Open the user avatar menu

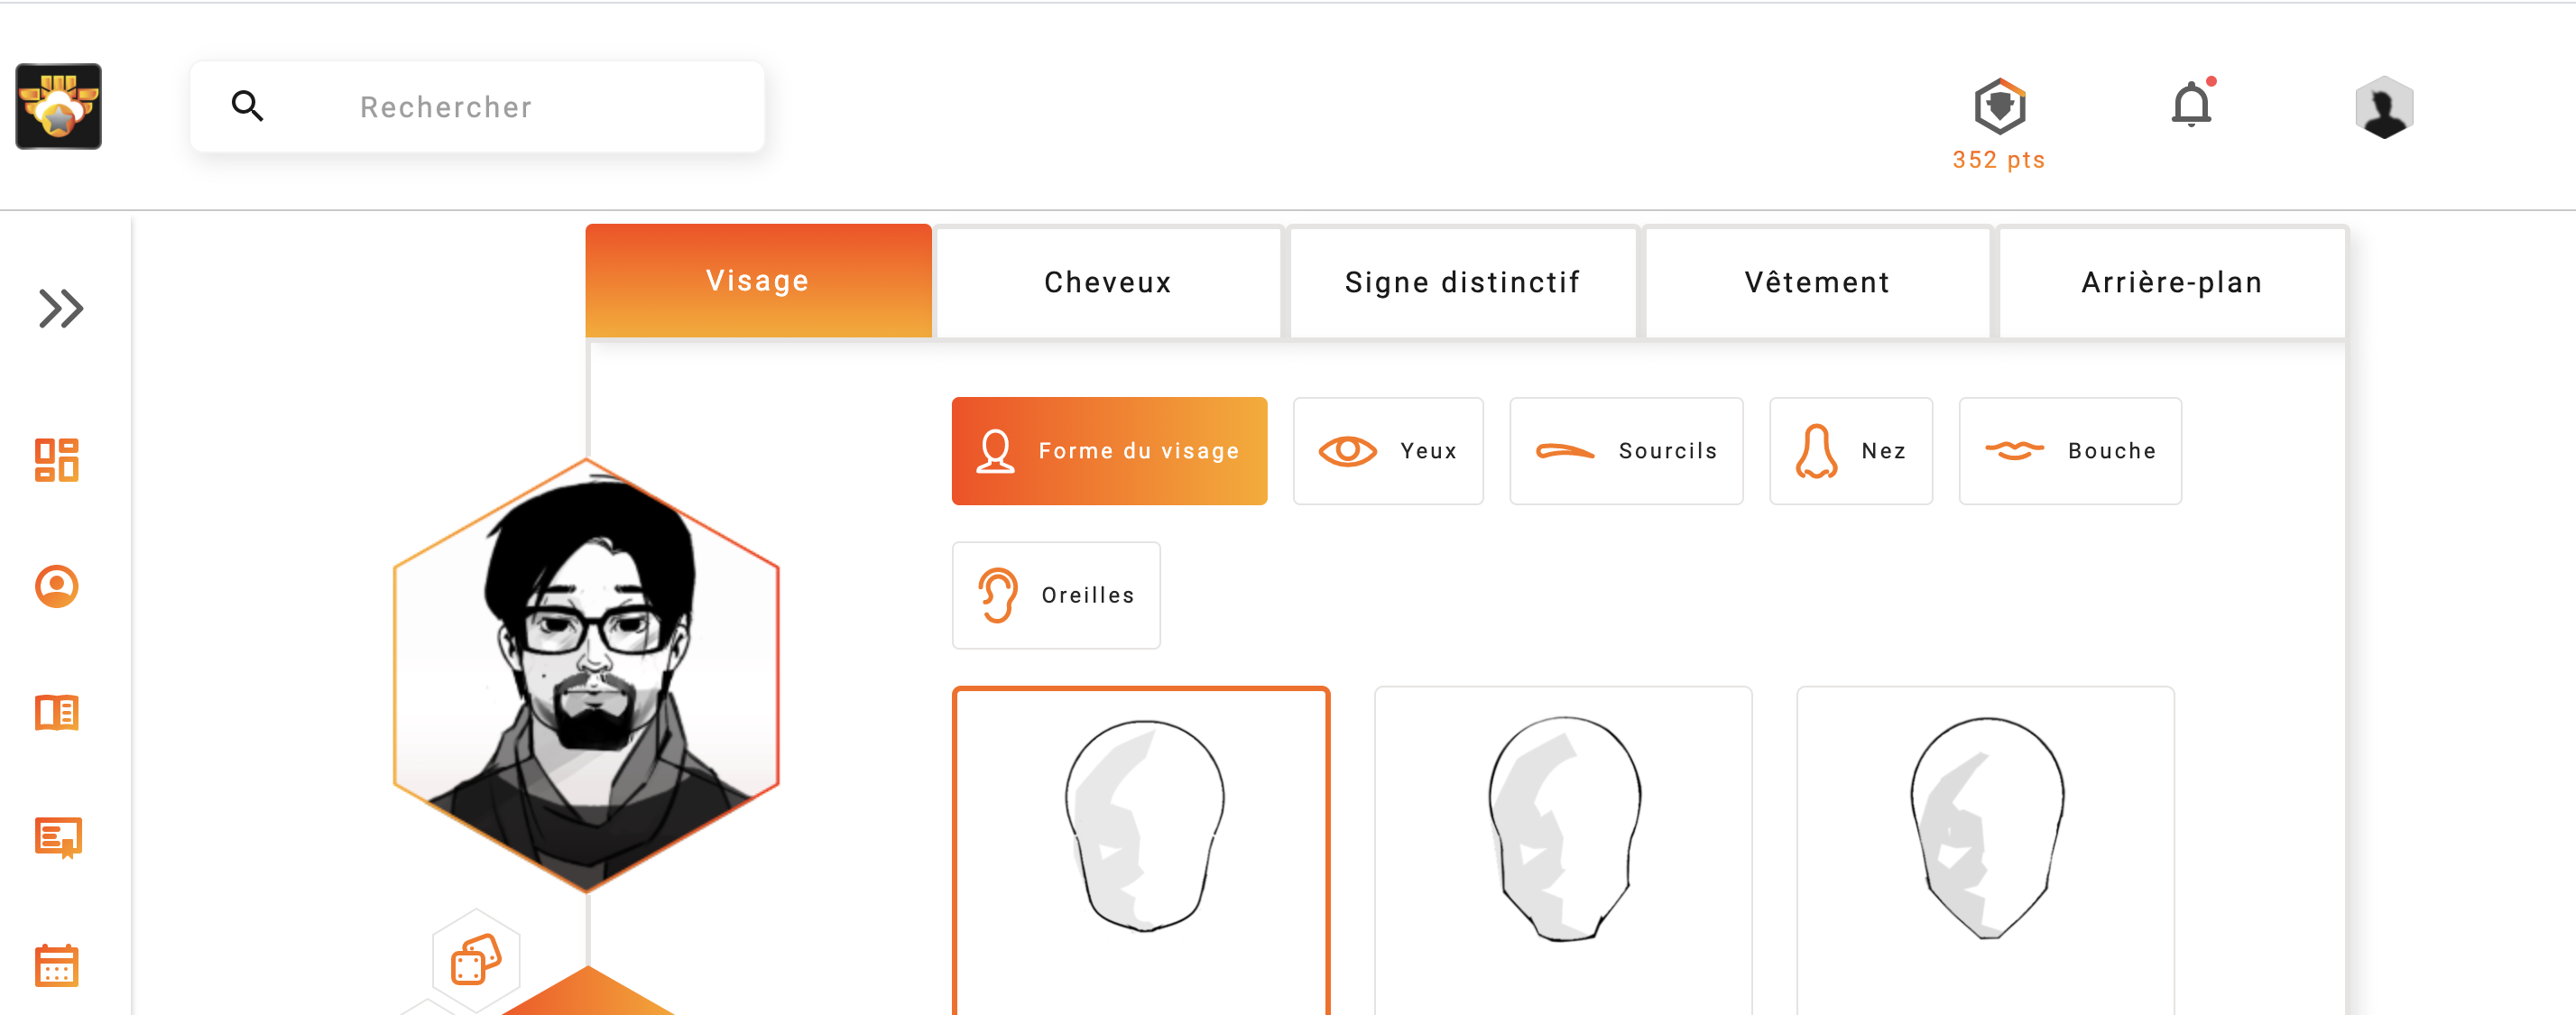pos(2384,107)
